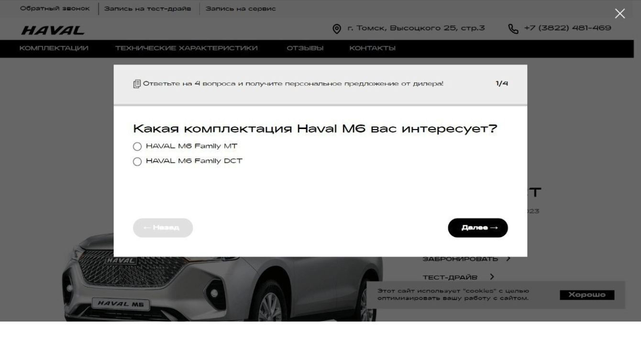641x344 pixels.
Task: Click the 1/4 step counter
Action: point(502,84)
